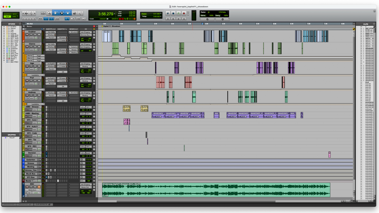Screen dimensions: 379x213
Task: Select Slip edit mode
Action: tap(7, 17)
